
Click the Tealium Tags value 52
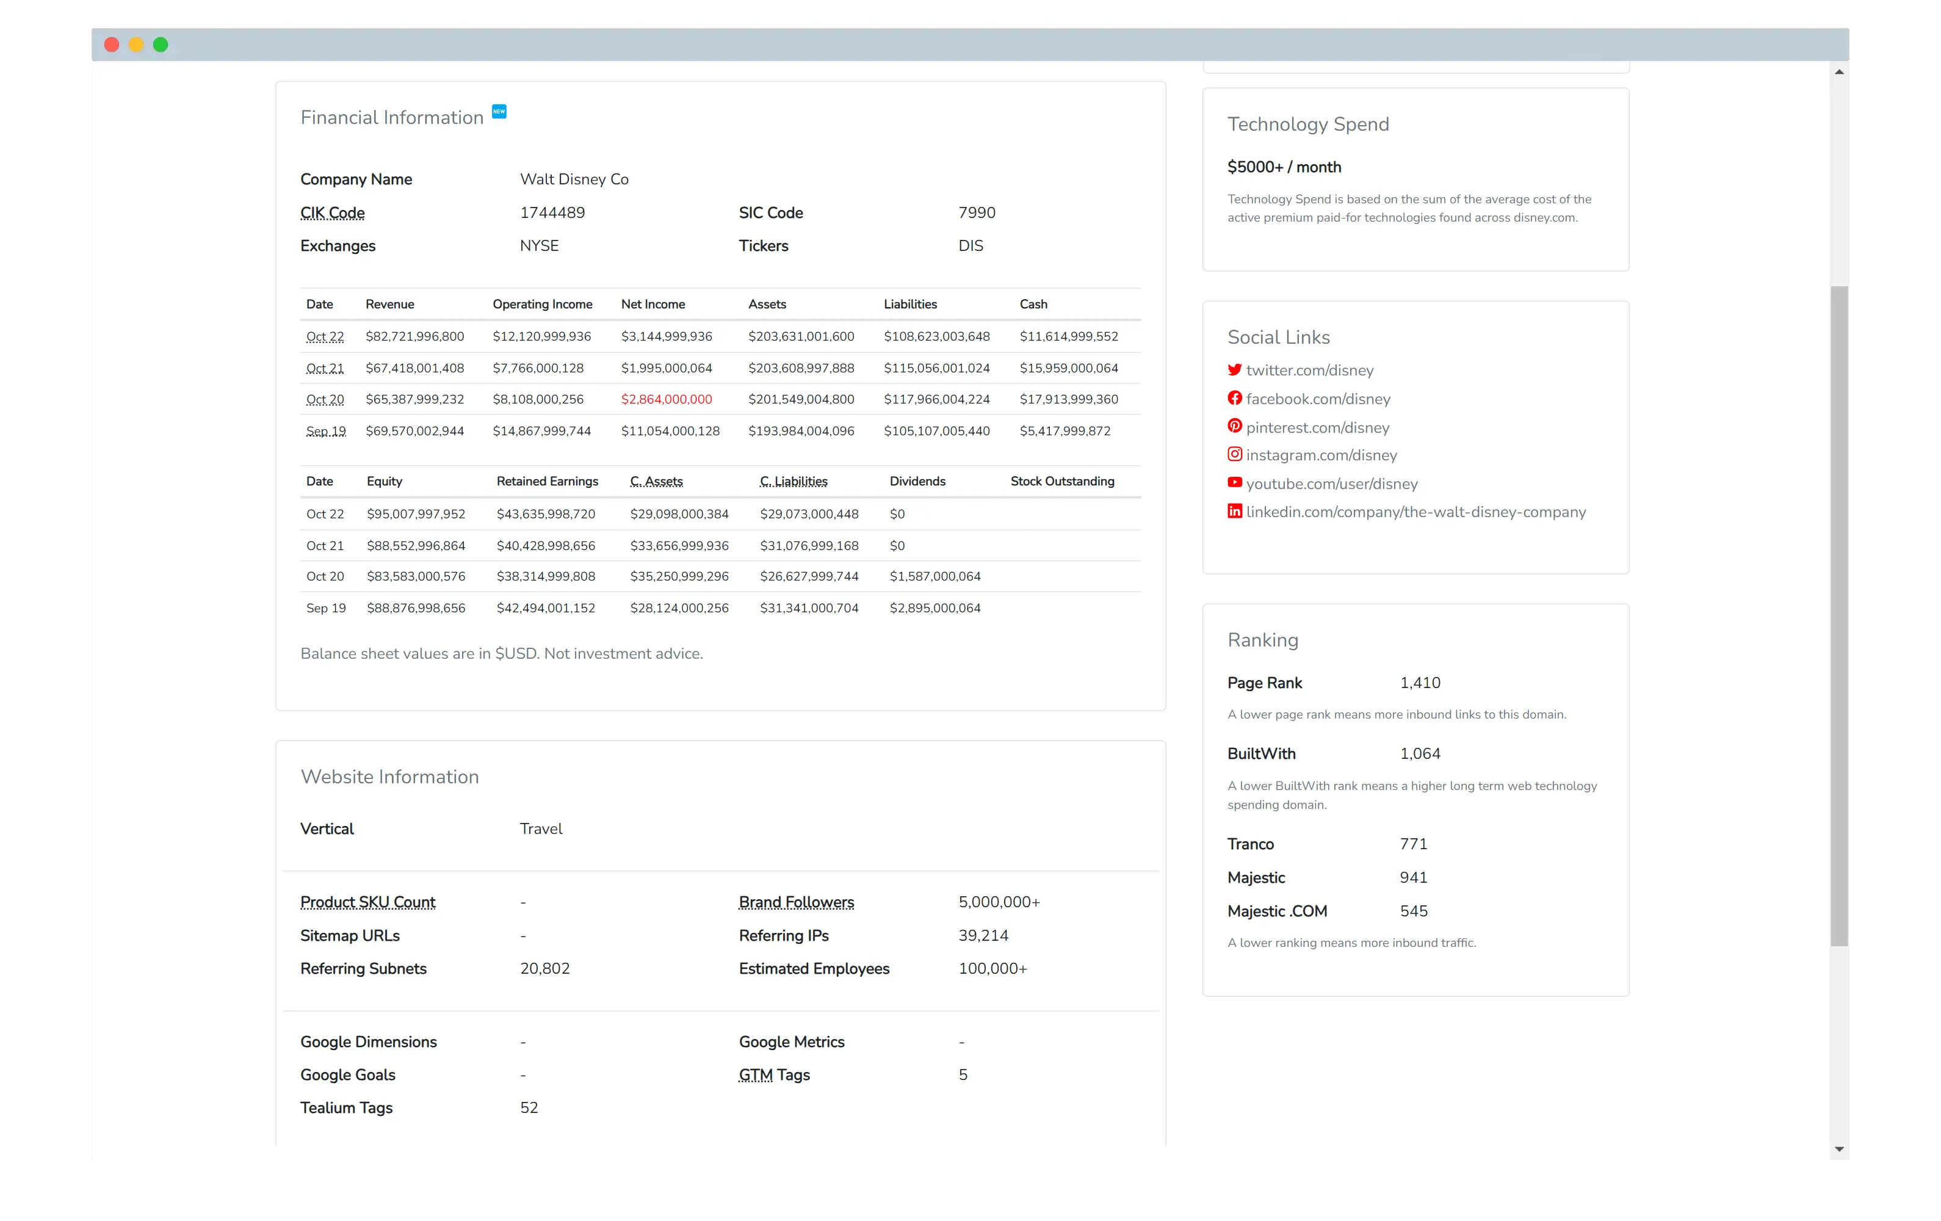[529, 1108]
